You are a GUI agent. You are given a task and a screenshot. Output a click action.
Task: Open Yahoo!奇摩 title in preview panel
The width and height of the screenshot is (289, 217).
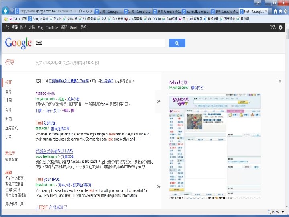pos(178,82)
